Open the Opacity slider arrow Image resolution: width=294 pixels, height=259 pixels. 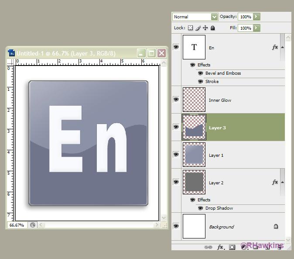tap(256, 17)
